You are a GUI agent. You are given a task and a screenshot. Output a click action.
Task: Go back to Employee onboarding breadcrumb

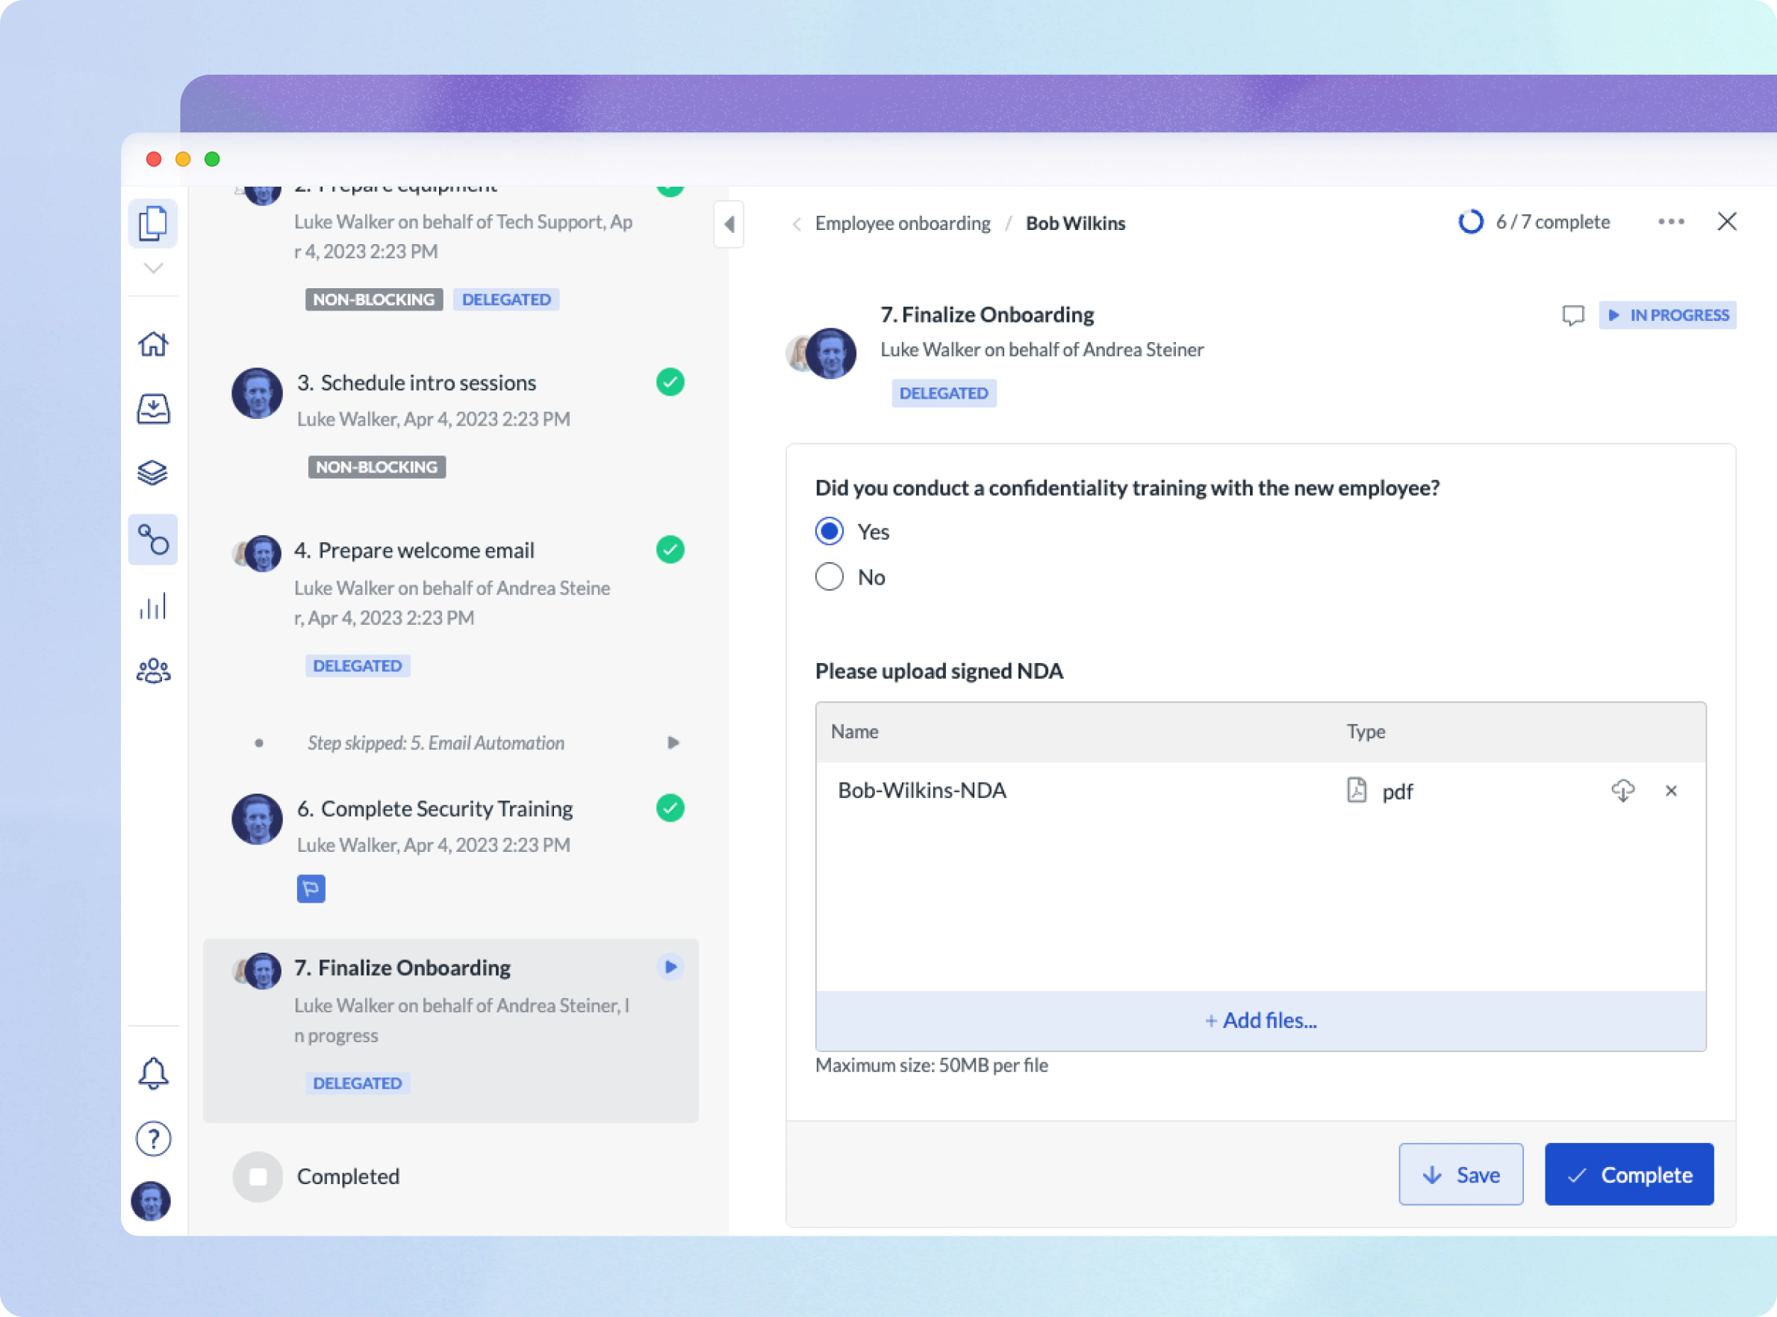[x=902, y=224]
